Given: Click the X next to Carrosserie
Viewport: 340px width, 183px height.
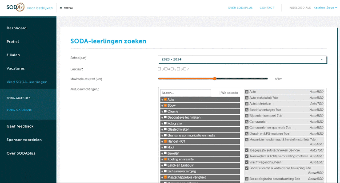Looking at the screenshot, I should pos(247,121).
